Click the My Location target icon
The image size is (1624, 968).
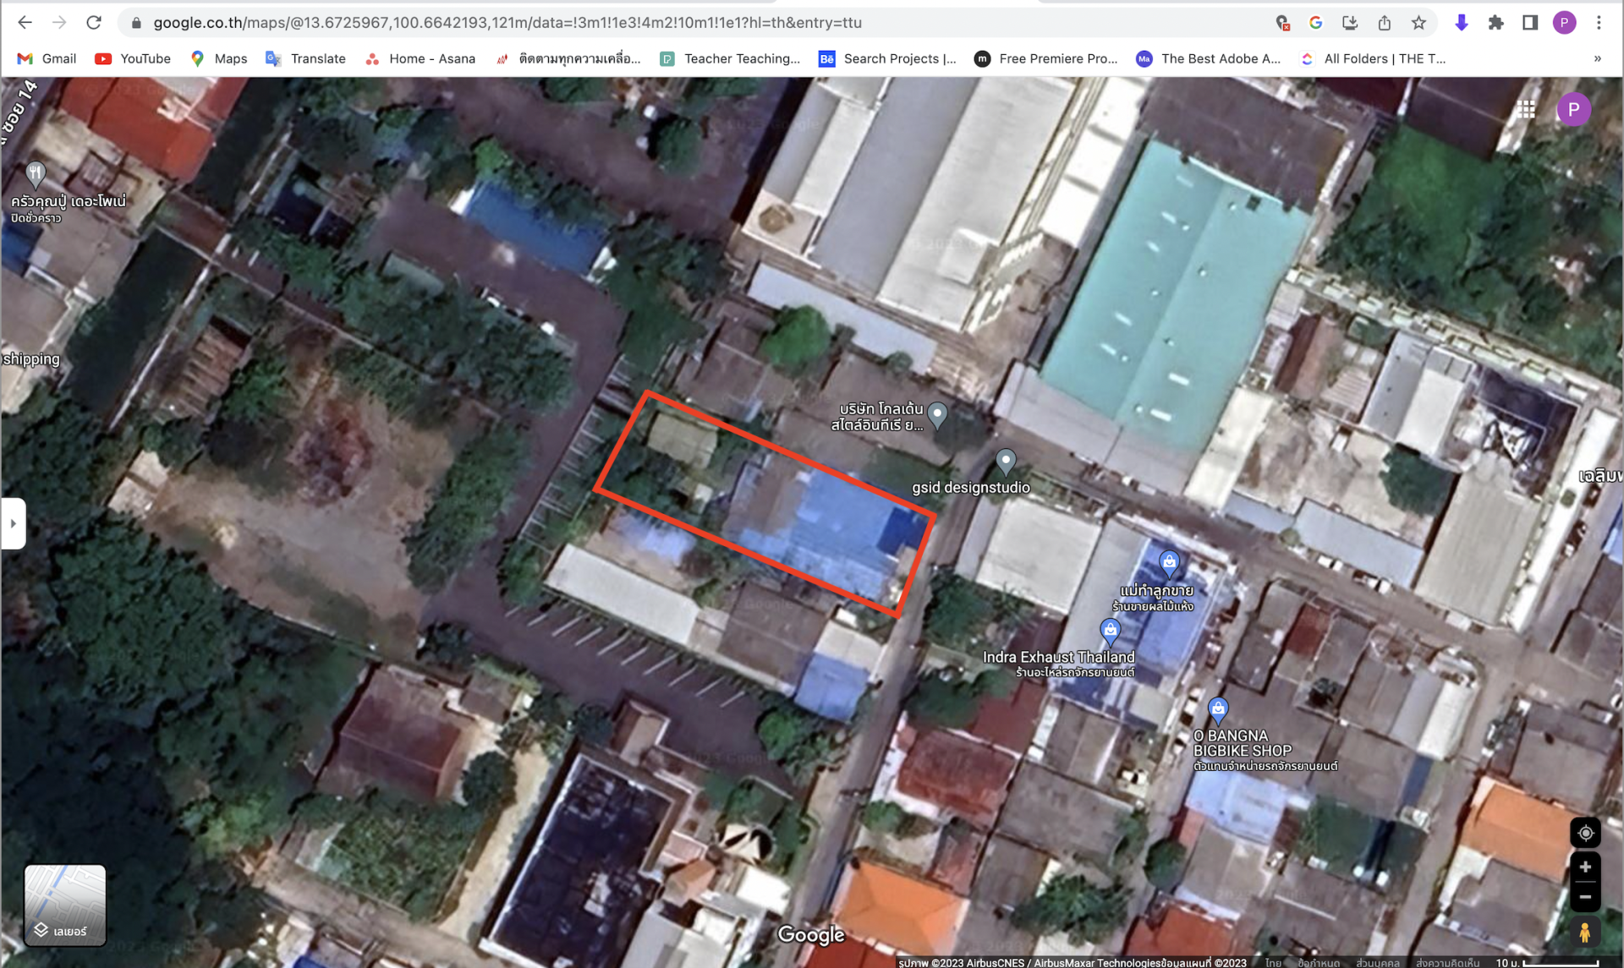point(1585,833)
